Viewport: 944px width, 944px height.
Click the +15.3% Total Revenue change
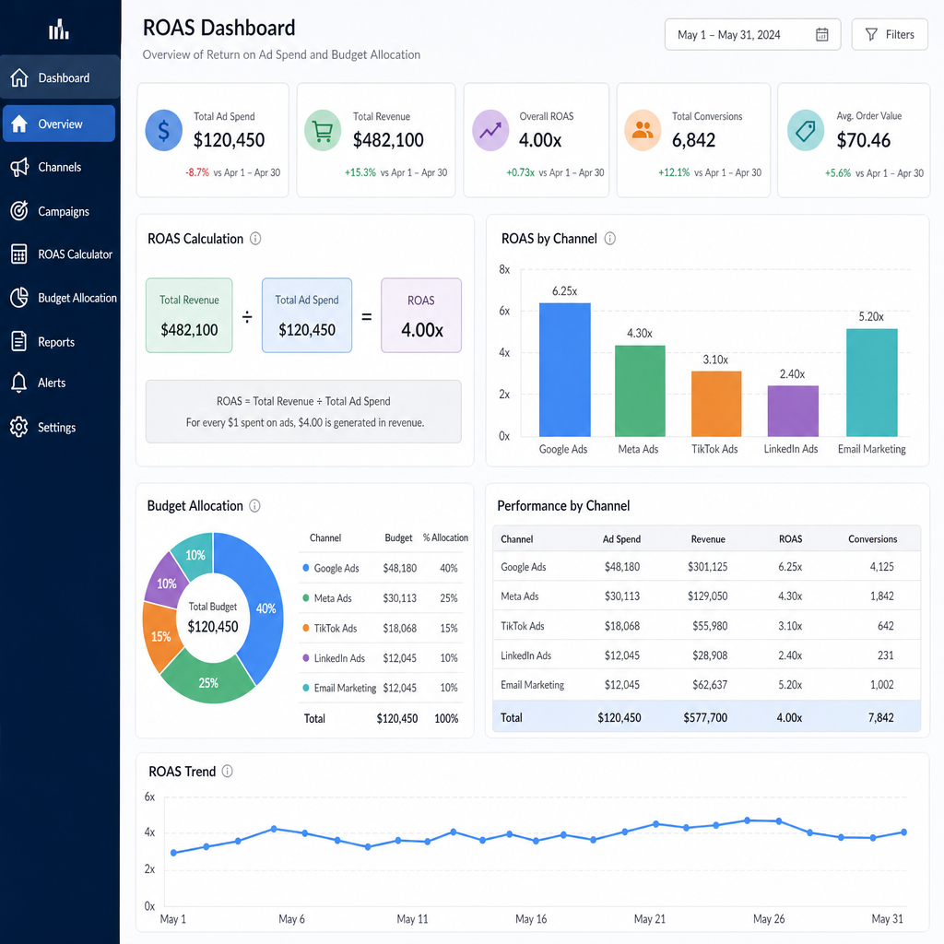click(x=360, y=172)
